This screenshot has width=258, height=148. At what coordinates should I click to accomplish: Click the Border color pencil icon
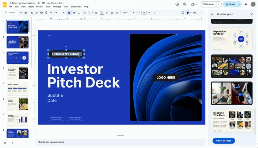coord(107,13)
